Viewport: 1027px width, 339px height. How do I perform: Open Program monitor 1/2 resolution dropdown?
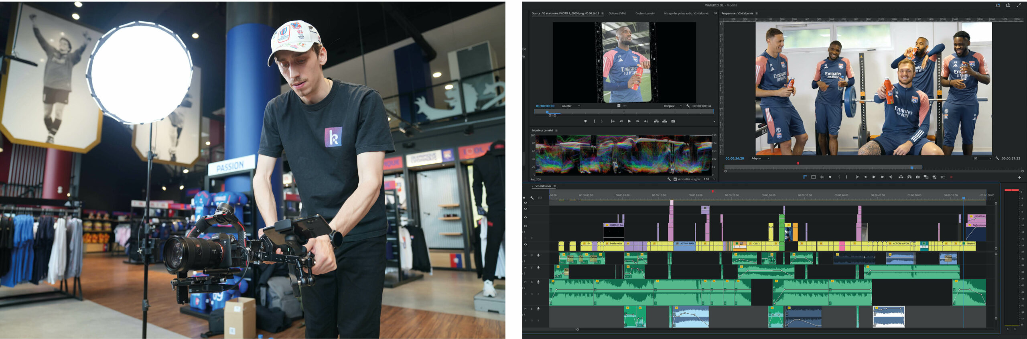pos(981,158)
